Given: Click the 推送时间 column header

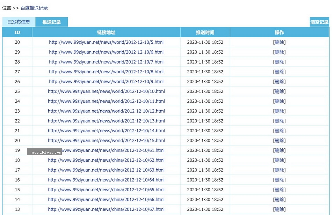Looking at the screenshot, I should coord(205,32).
